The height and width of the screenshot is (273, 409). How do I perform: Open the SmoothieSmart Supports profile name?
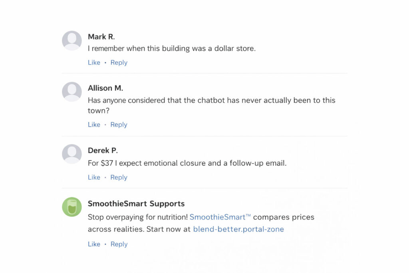[136, 204]
